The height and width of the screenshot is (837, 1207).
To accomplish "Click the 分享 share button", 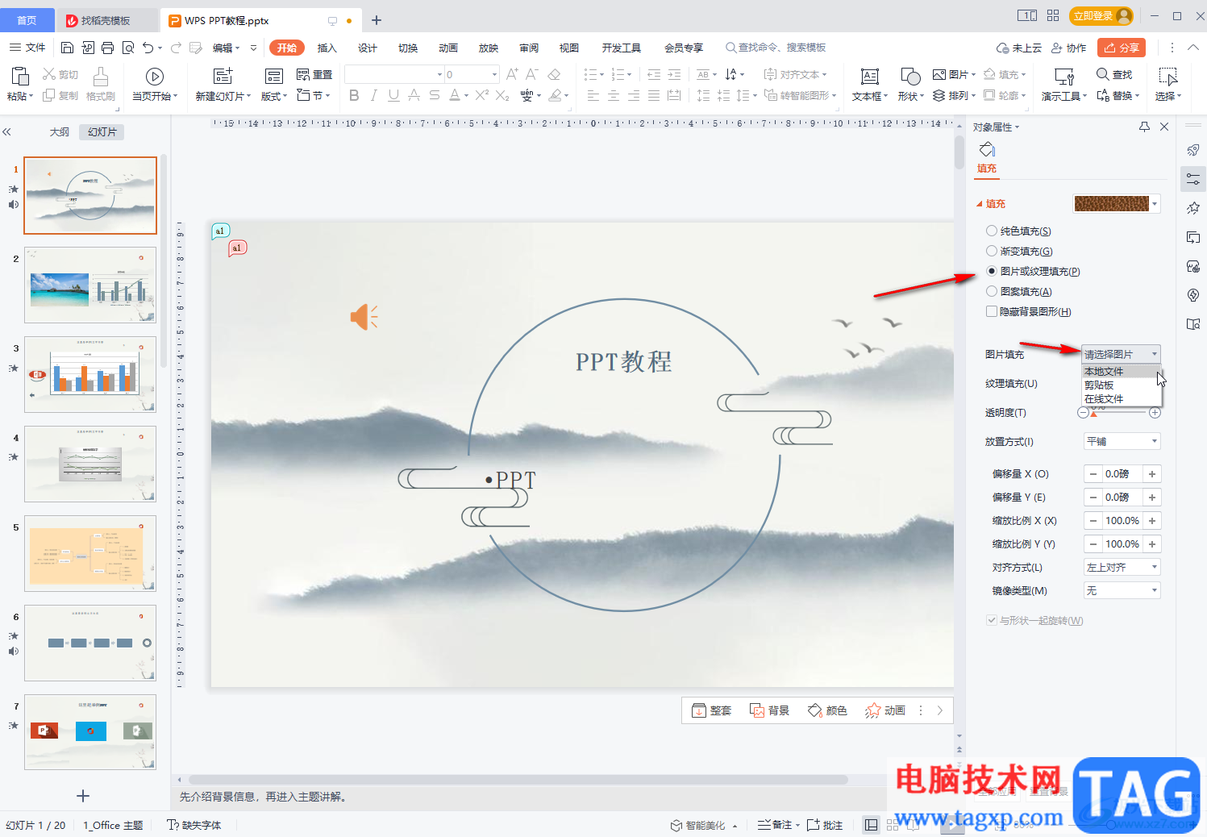I will (1122, 48).
